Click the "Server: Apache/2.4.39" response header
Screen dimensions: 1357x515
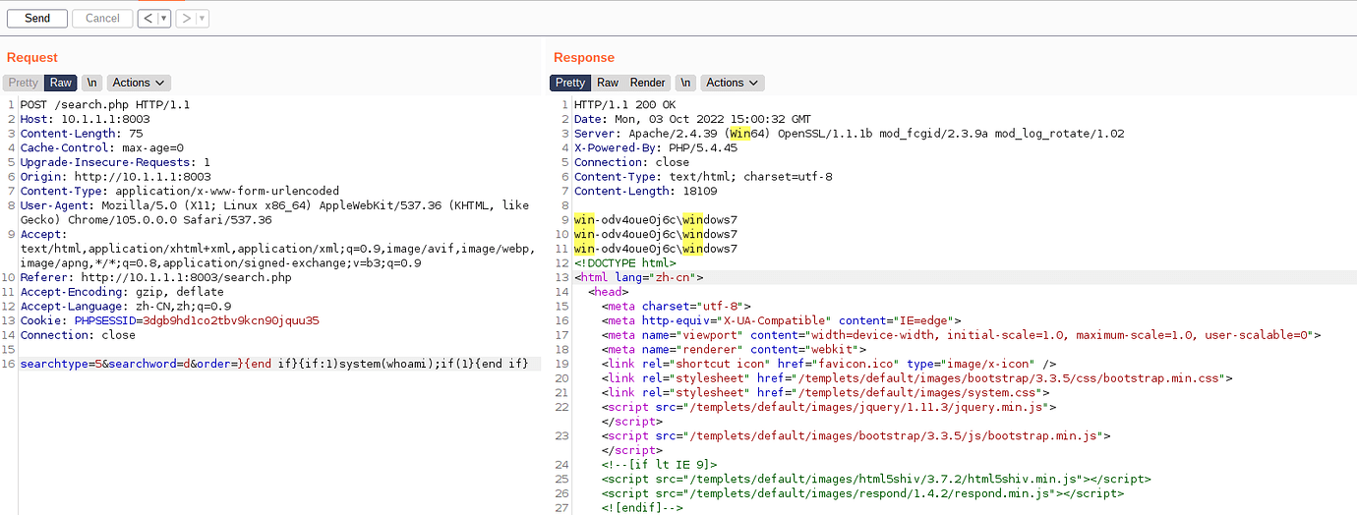pos(850,134)
